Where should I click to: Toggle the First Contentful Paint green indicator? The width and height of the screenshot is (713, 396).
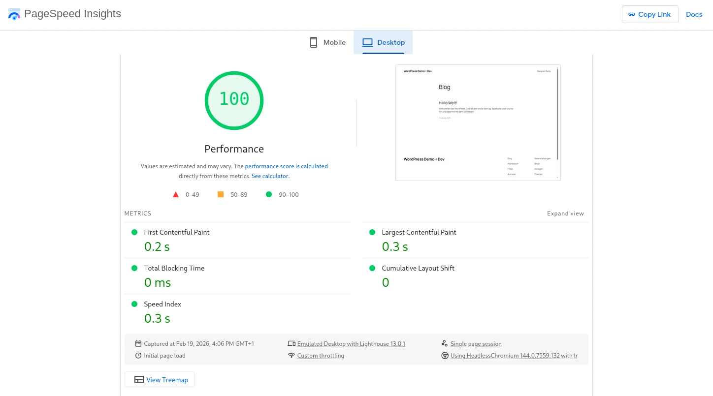point(134,232)
